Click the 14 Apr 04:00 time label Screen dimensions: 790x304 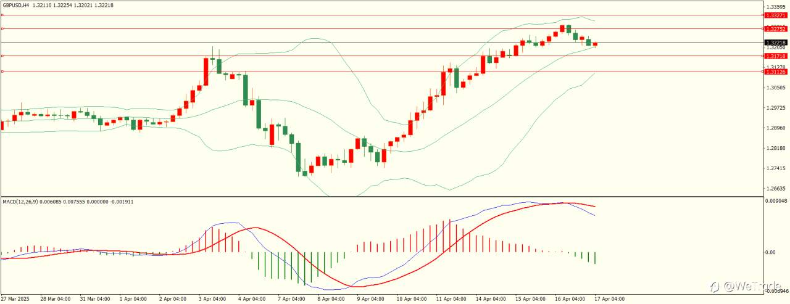tap(490, 299)
